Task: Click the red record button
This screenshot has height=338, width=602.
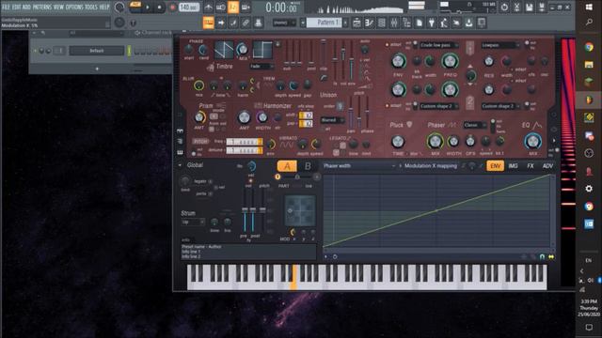Action: pos(172,8)
